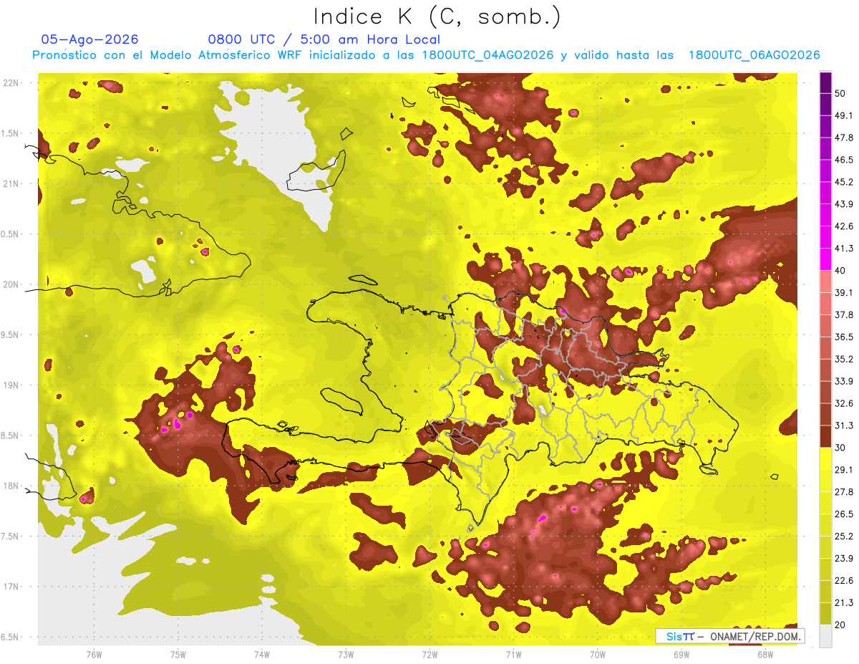Click the '68W' longitude label

tap(765, 654)
